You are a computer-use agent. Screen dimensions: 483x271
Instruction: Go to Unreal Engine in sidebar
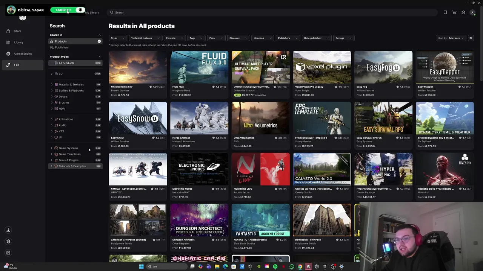point(23,53)
